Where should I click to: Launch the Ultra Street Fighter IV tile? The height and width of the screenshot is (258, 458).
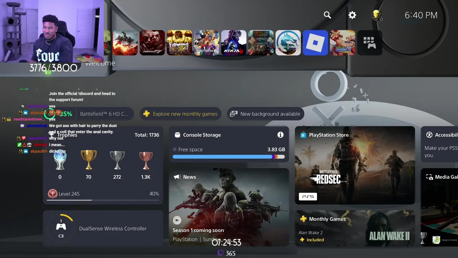click(180, 43)
